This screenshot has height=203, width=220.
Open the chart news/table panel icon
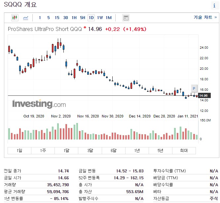pyautogui.click(x=126, y=18)
